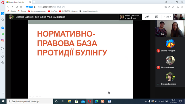Open the Meet chat panel
This screenshot has width=185, height=104.
(157, 17)
